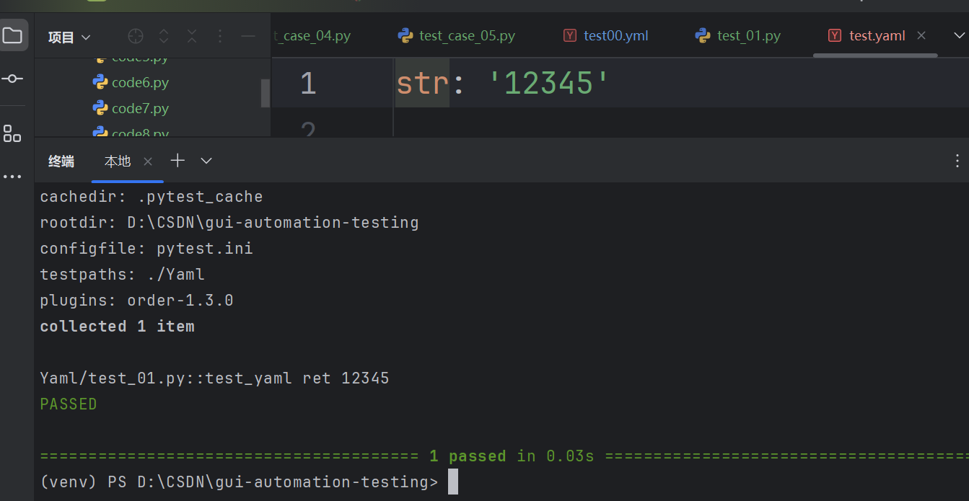
Task: Hide the project panel minimize icon
Action: (248, 36)
